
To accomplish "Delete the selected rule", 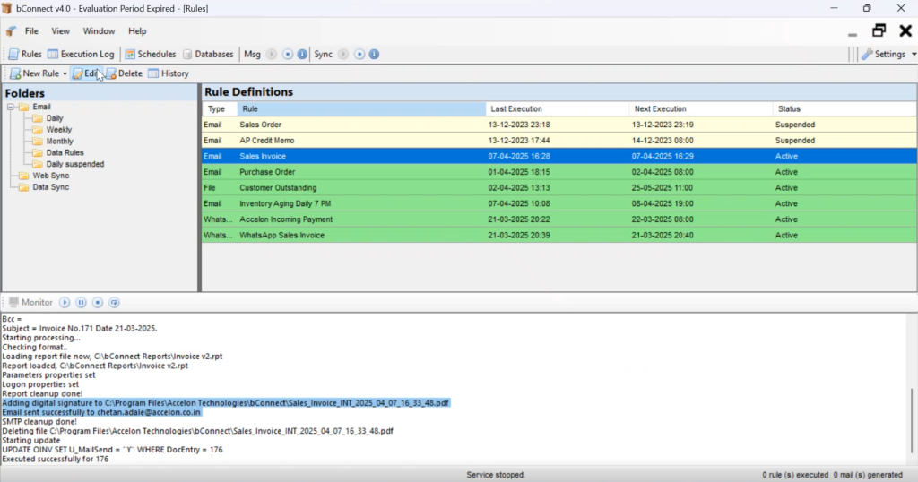I will (x=124, y=73).
